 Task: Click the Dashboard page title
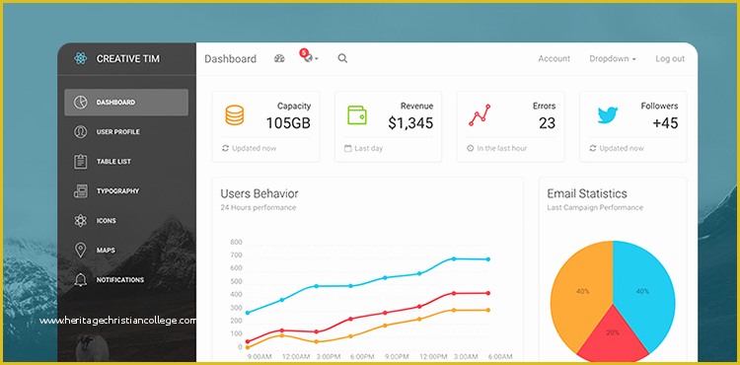(230, 59)
